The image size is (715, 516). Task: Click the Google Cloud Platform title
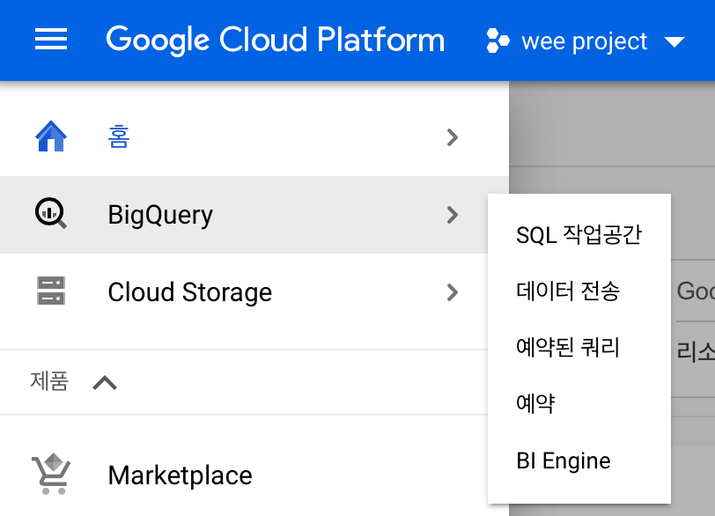[276, 41]
